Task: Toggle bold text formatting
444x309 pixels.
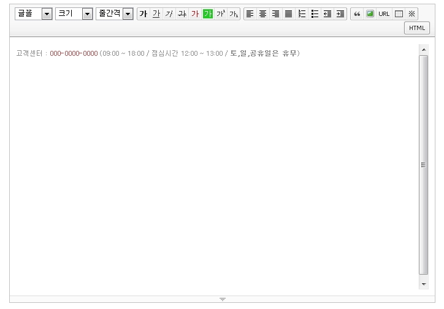Action: [x=143, y=14]
